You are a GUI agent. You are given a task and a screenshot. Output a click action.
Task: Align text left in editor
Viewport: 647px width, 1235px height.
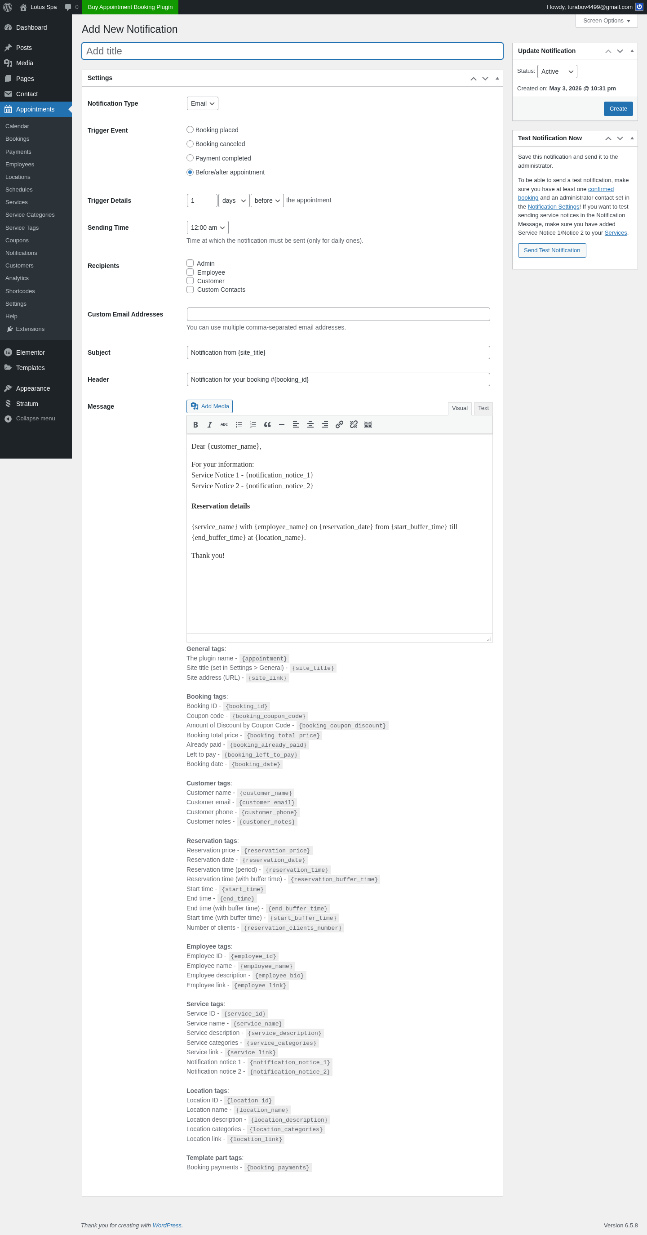pyautogui.click(x=296, y=424)
